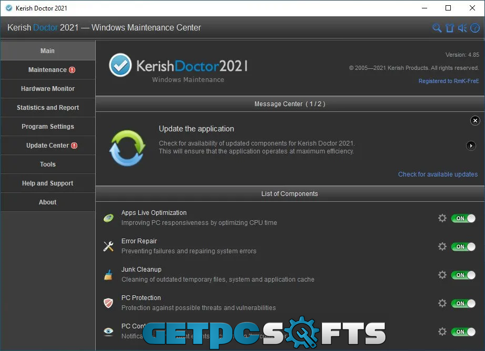Close the Kerish Doctor 2021 window
The image size is (485, 351).
pos(472,8)
